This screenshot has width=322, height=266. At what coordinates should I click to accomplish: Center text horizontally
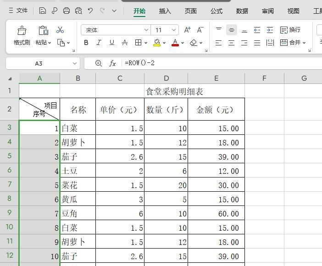(x=231, y=43)
